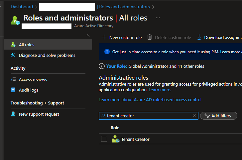Tick the Tenant Creator checkbox
Screen dimensions: 242x160
[104, 139]
